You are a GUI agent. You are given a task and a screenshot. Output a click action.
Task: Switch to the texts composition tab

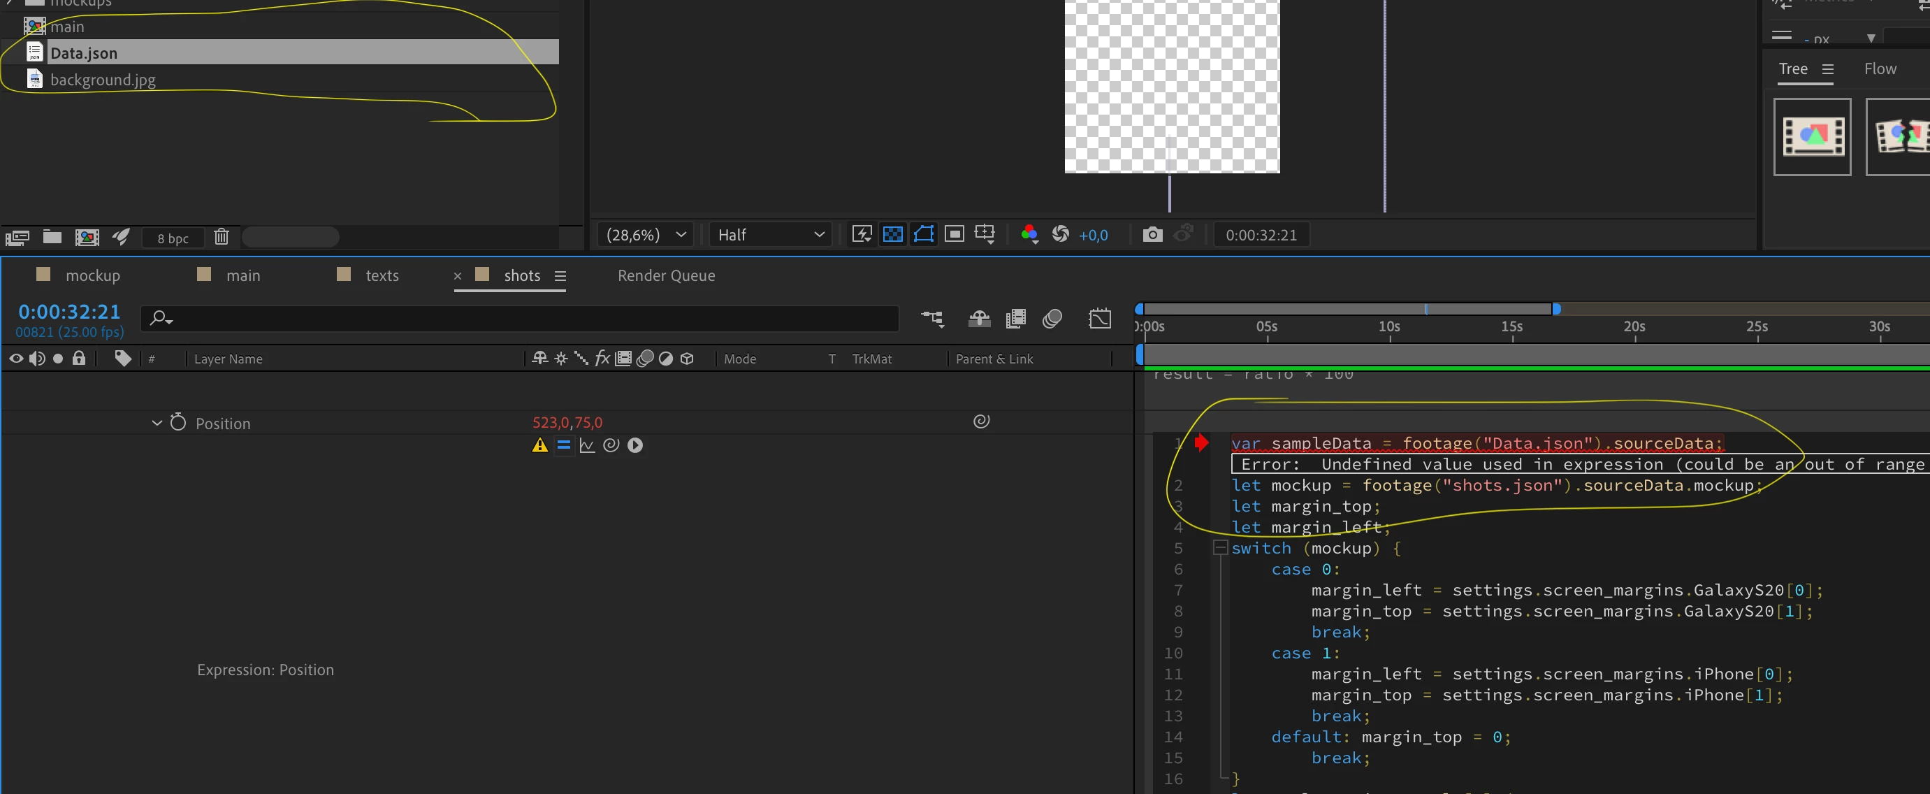click(x=382, y=275)
